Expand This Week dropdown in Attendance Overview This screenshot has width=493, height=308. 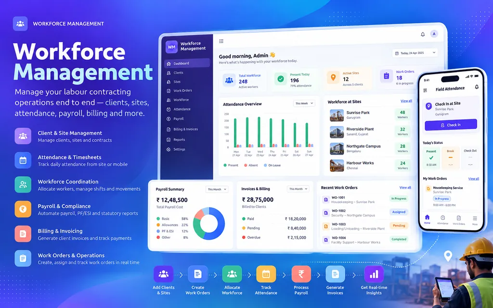click(x=304, y=103)
